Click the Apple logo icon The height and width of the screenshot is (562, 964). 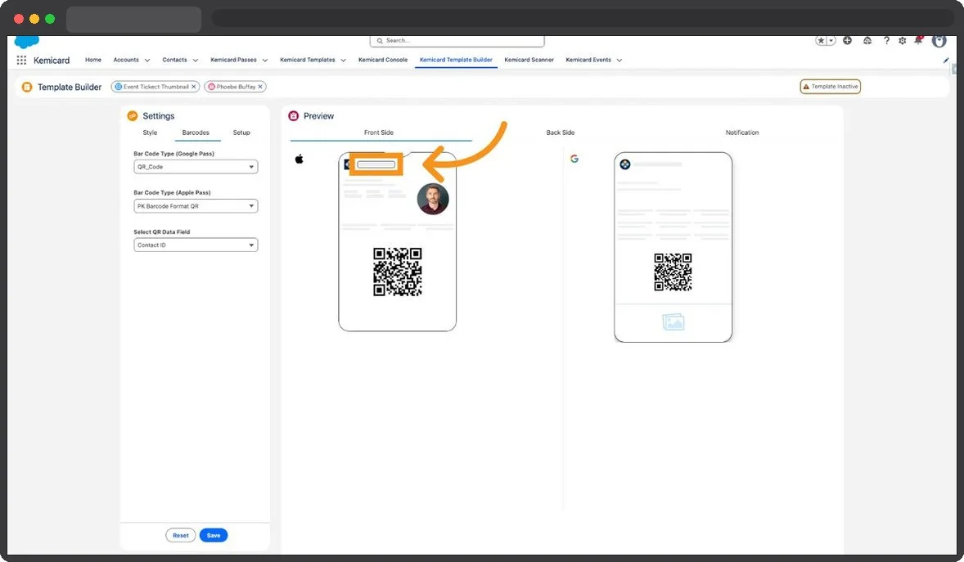coord(300,160)
